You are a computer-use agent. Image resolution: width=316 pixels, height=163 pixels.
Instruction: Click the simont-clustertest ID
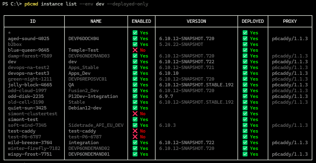[x=33, y=114]
